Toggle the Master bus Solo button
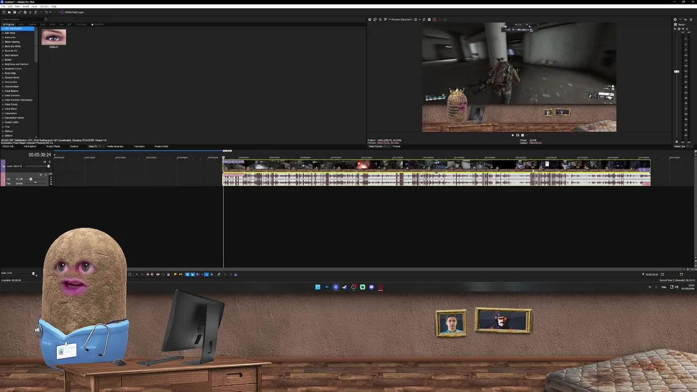The width and height of the screenshot is (697, 392). pos(687,29)
